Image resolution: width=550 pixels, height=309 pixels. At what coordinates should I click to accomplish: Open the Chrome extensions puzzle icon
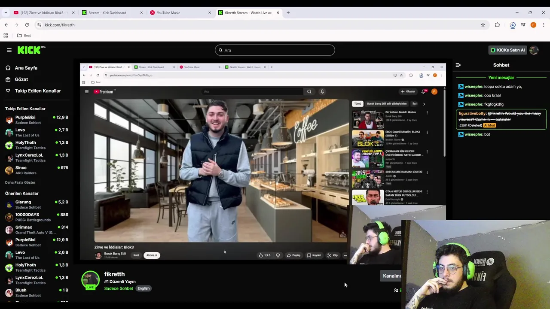pyautogui.click(x=498, y=25)
